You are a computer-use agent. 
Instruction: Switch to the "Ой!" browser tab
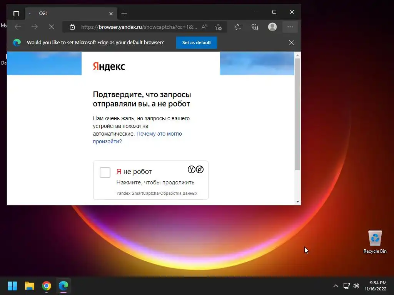click(x=71, y=13)
